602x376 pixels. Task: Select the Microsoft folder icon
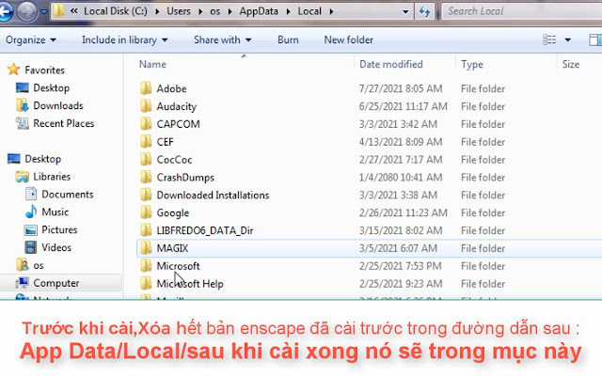click(146, 265)
